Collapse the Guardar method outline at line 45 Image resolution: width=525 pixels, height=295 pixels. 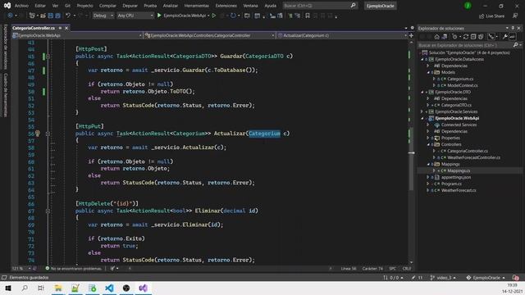coord(48,57)
